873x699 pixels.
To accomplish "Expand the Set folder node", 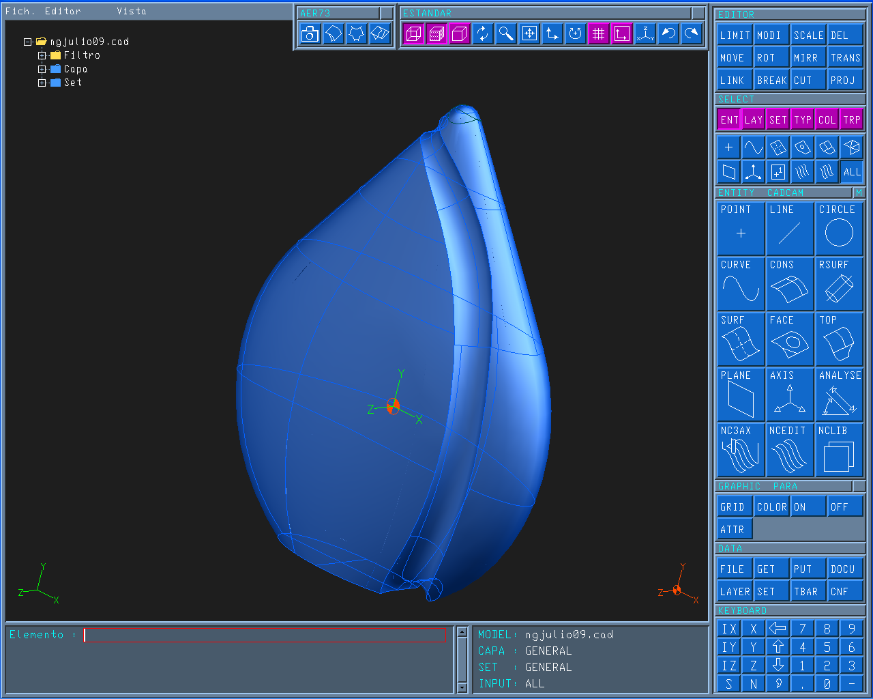I will click(42, 83).
